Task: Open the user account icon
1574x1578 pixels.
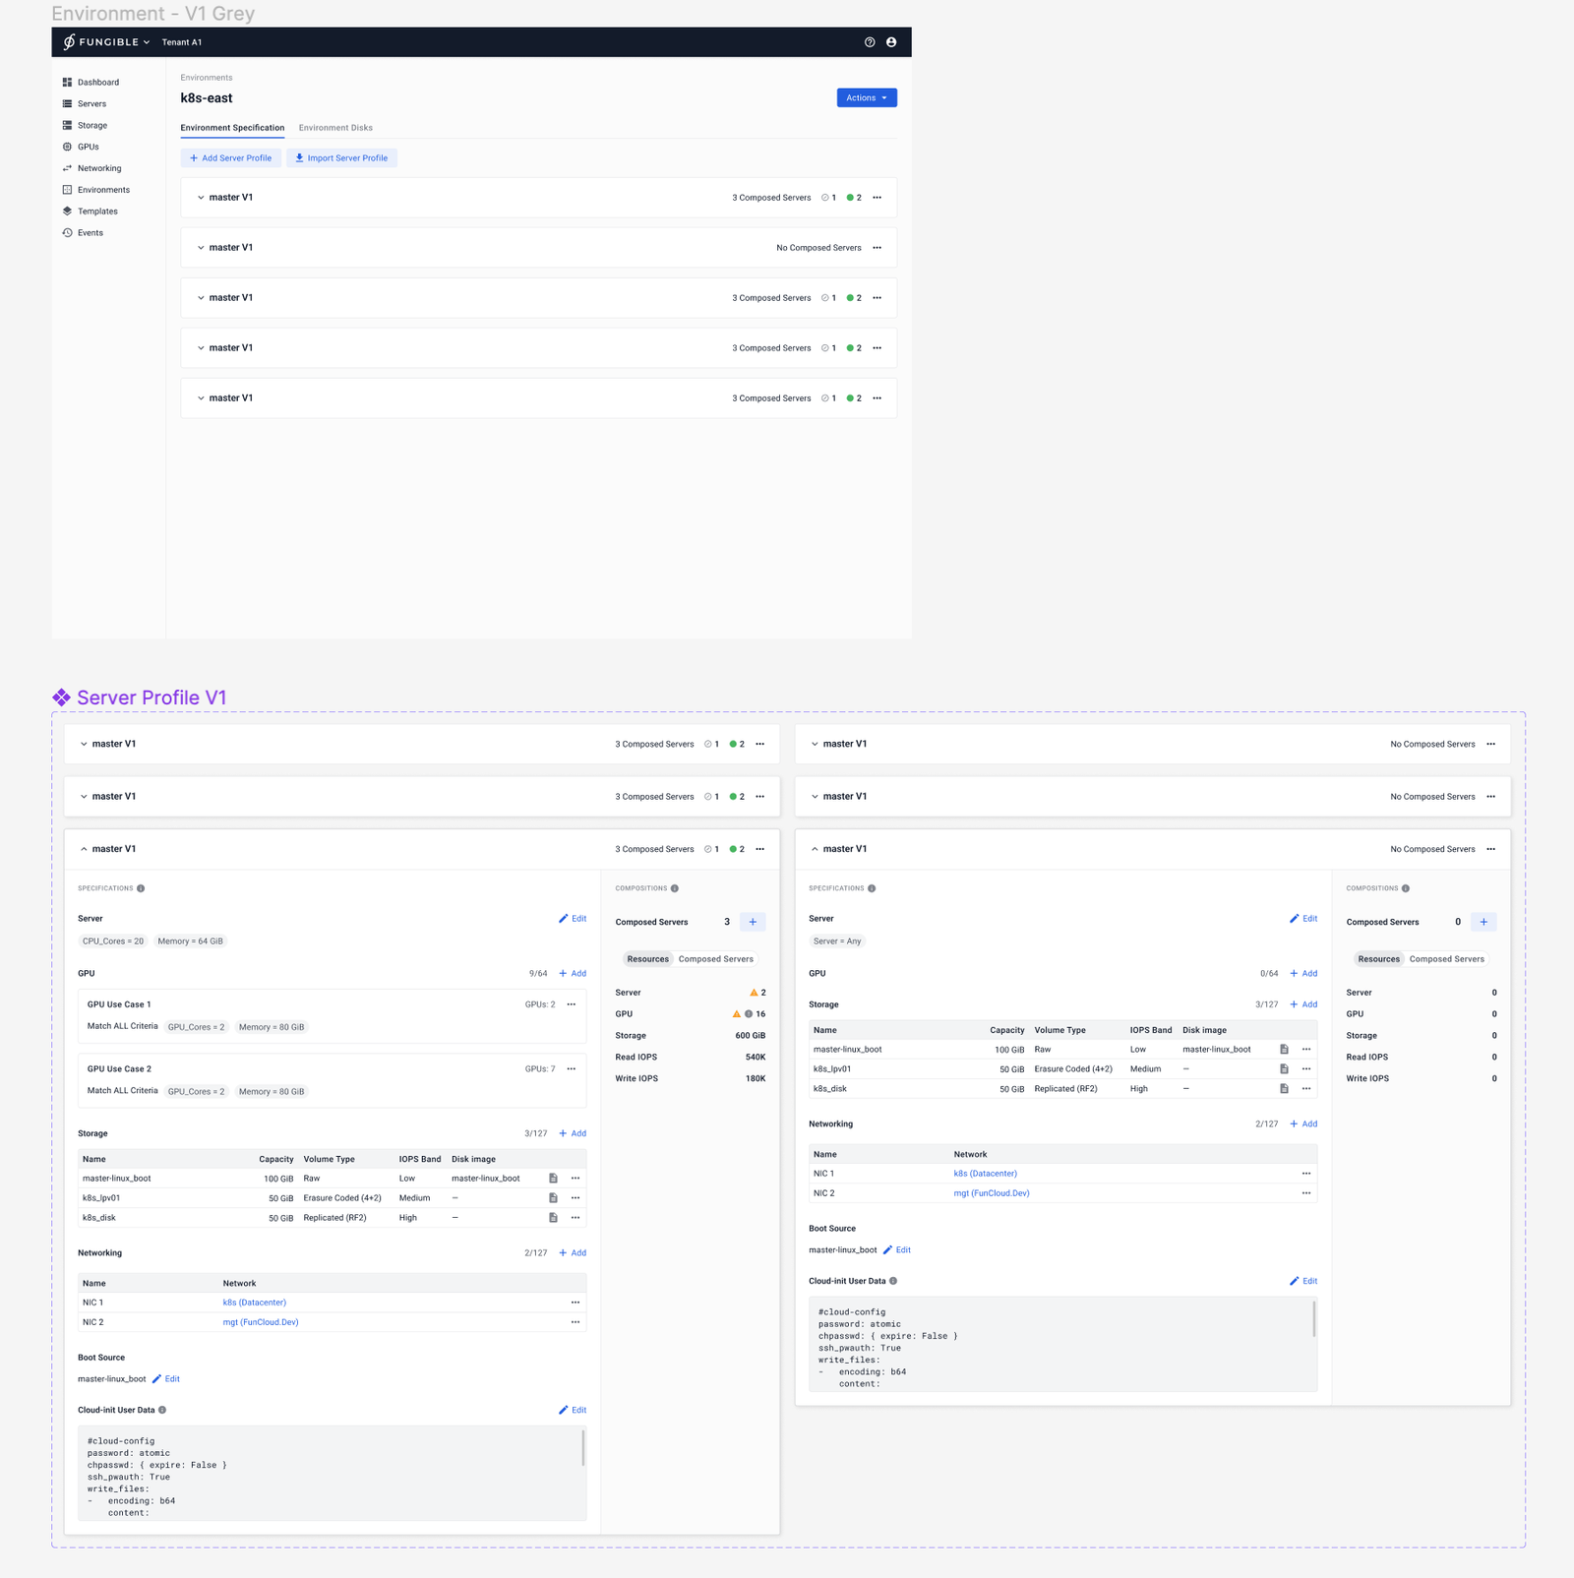Action: [x=891, y=42]
